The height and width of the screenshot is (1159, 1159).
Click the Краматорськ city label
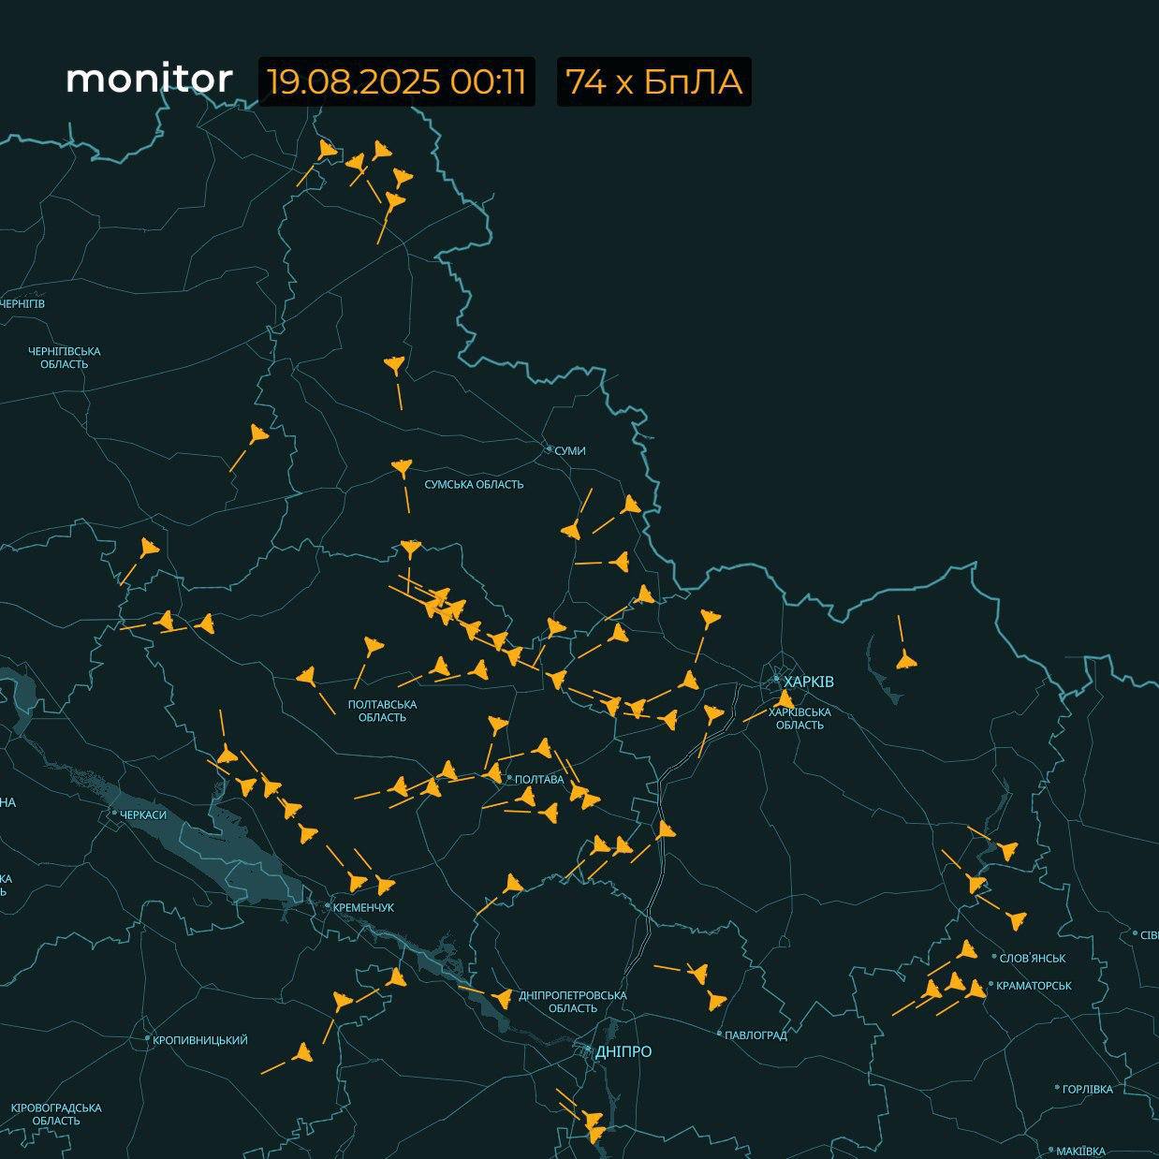click(1034, 986)
